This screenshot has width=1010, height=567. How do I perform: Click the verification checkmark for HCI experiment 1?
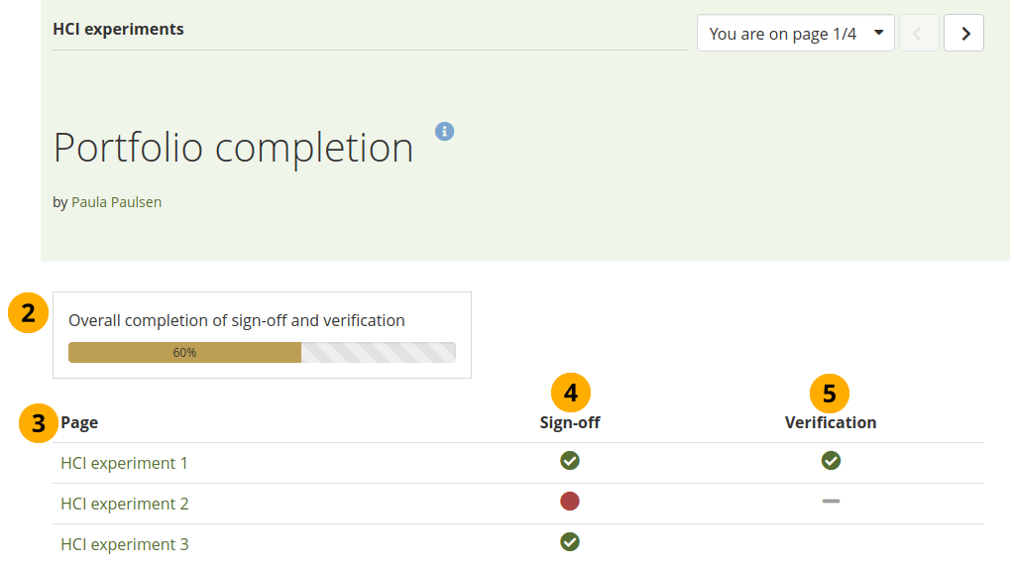831,460
